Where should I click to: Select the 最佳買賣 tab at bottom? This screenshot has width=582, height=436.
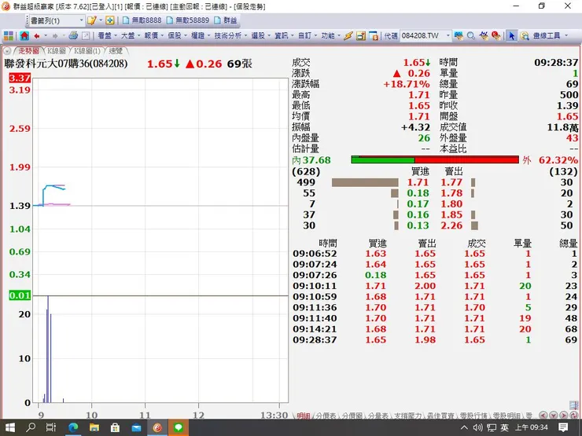coord(440,416)
